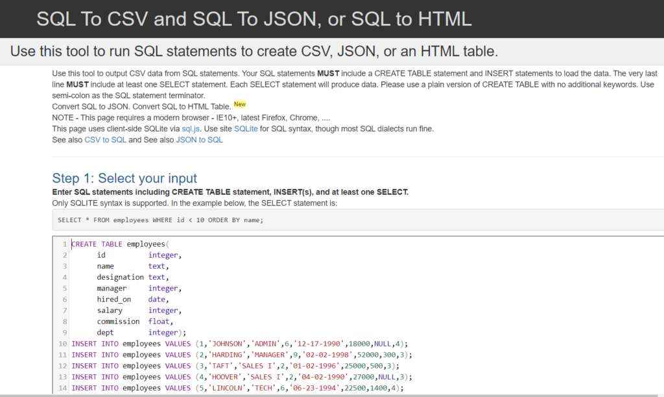Click line number 10 in the editor gutter
The width and height of the screenshot is (664, 397).
(63, 344)
